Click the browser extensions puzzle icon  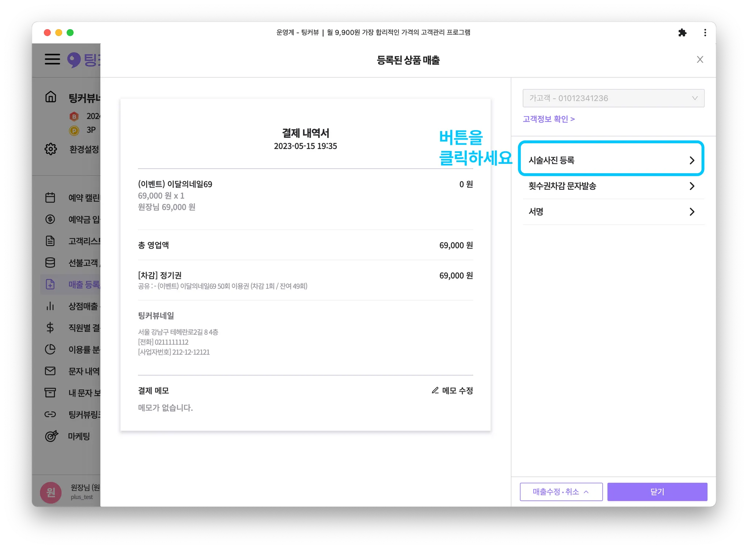(x=682, y=33)
